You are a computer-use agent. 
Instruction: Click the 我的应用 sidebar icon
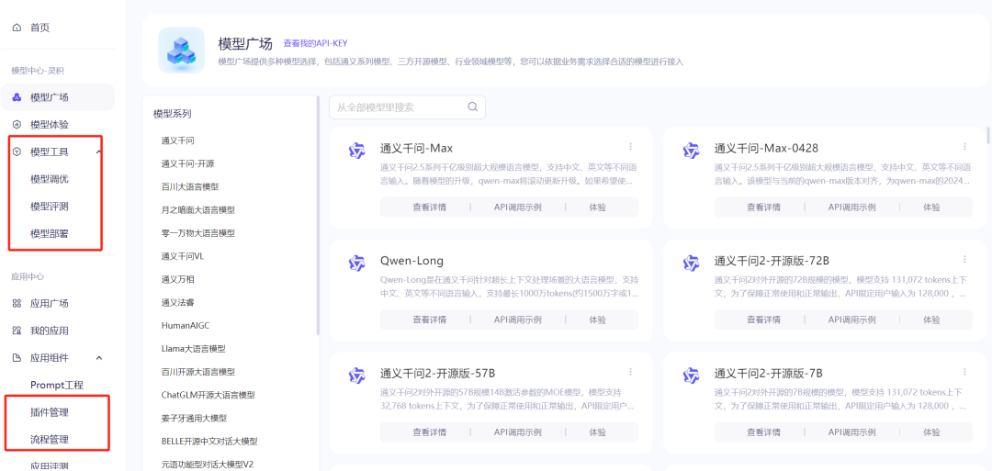tap(17, 331)
